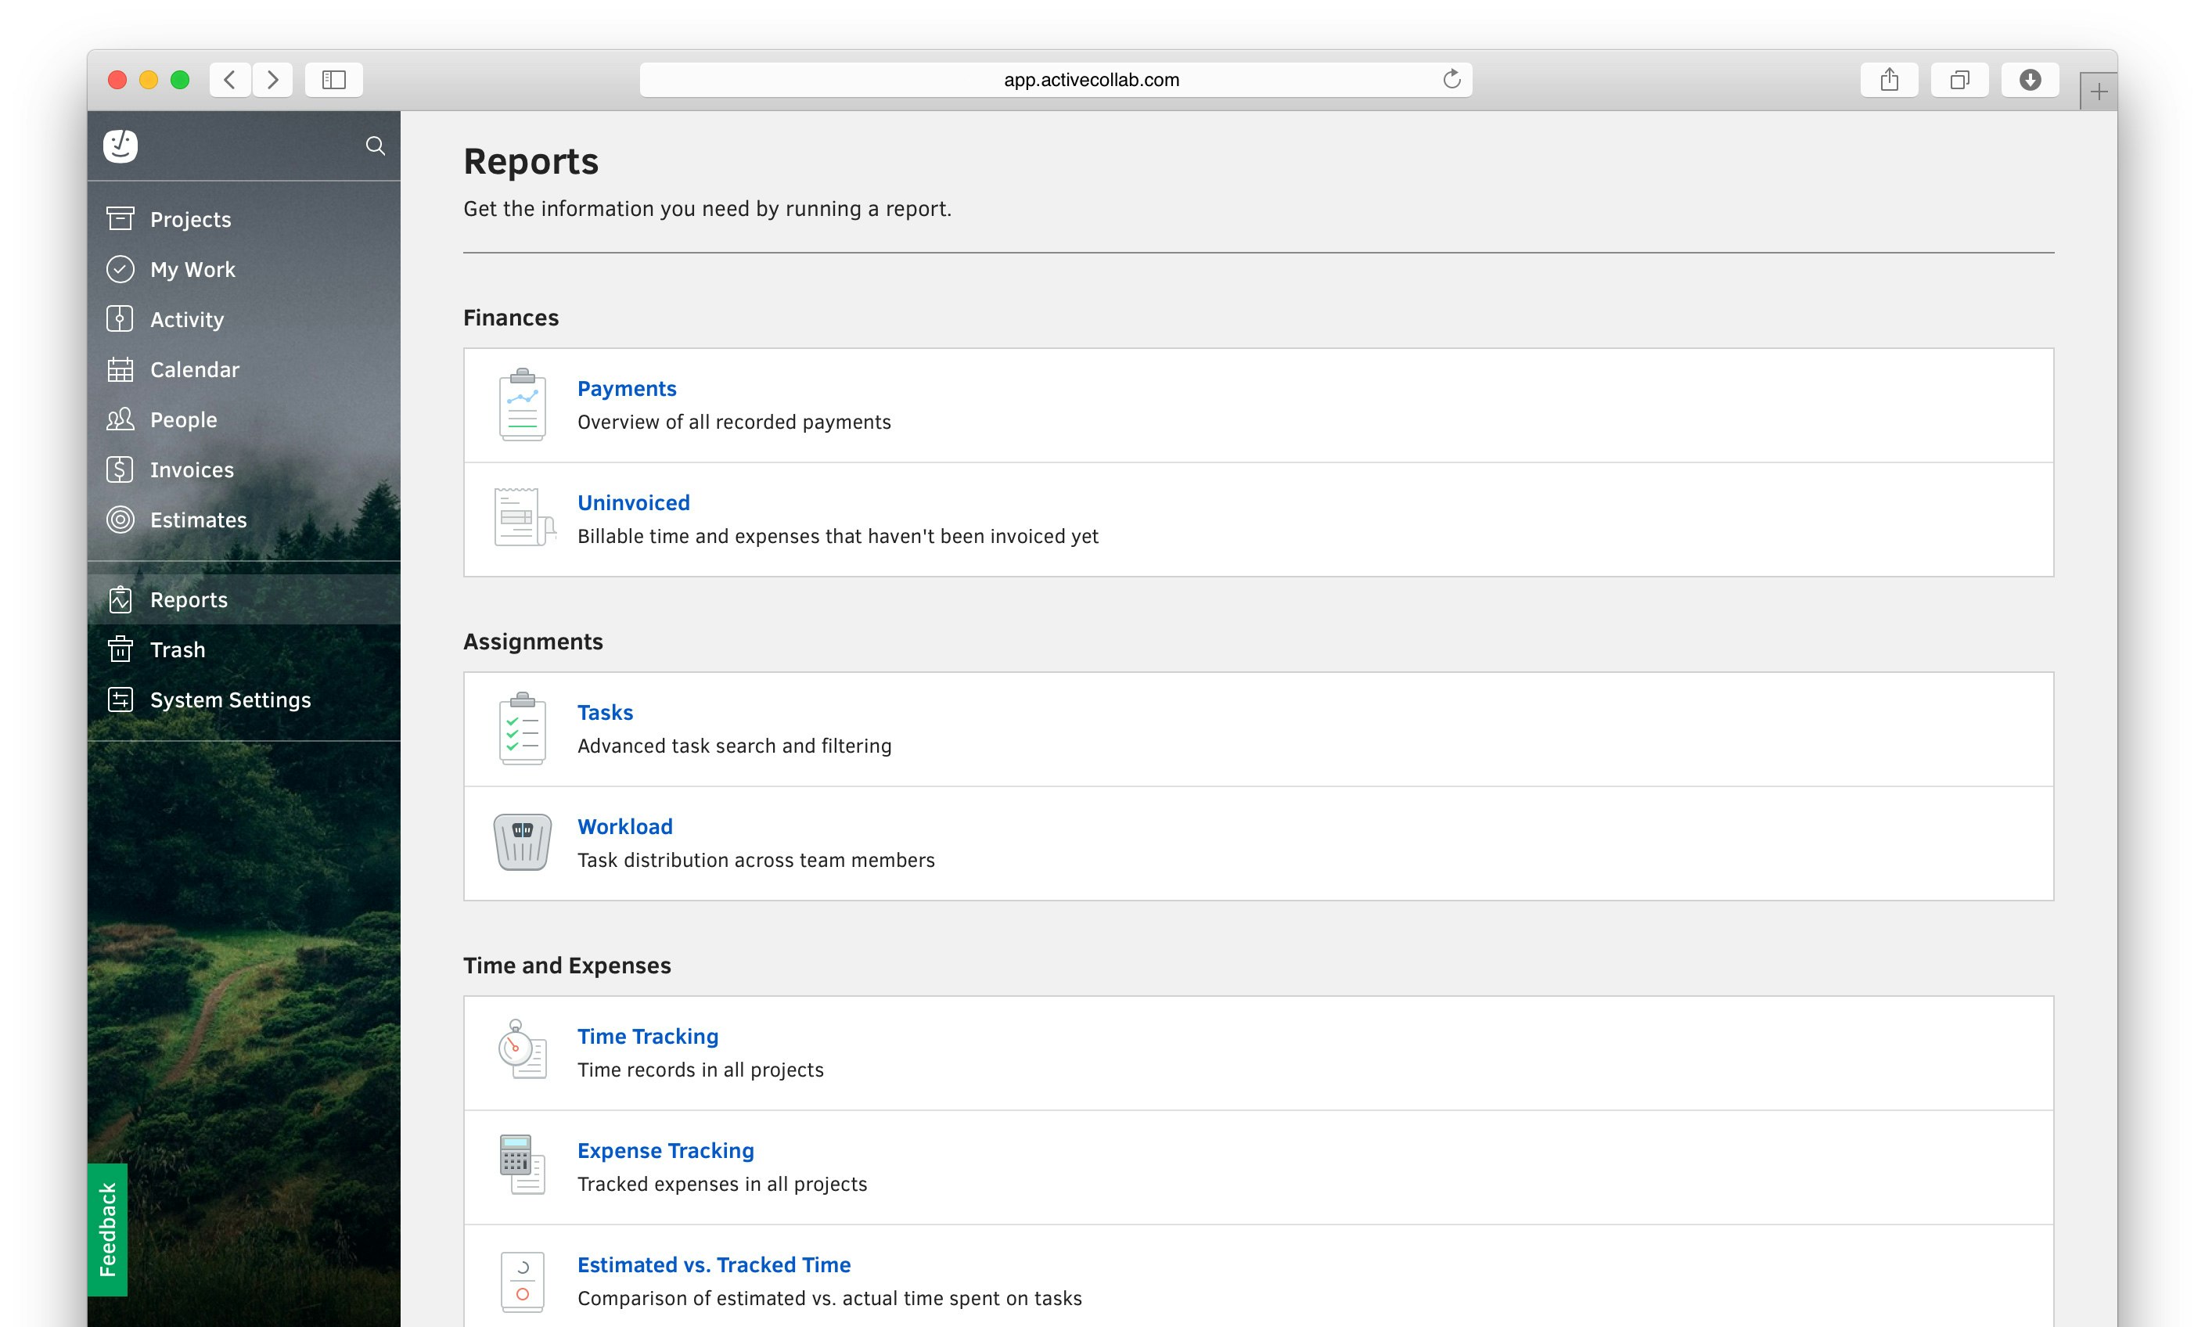Open System Settings from sidebar

click(x=230, y=699)
